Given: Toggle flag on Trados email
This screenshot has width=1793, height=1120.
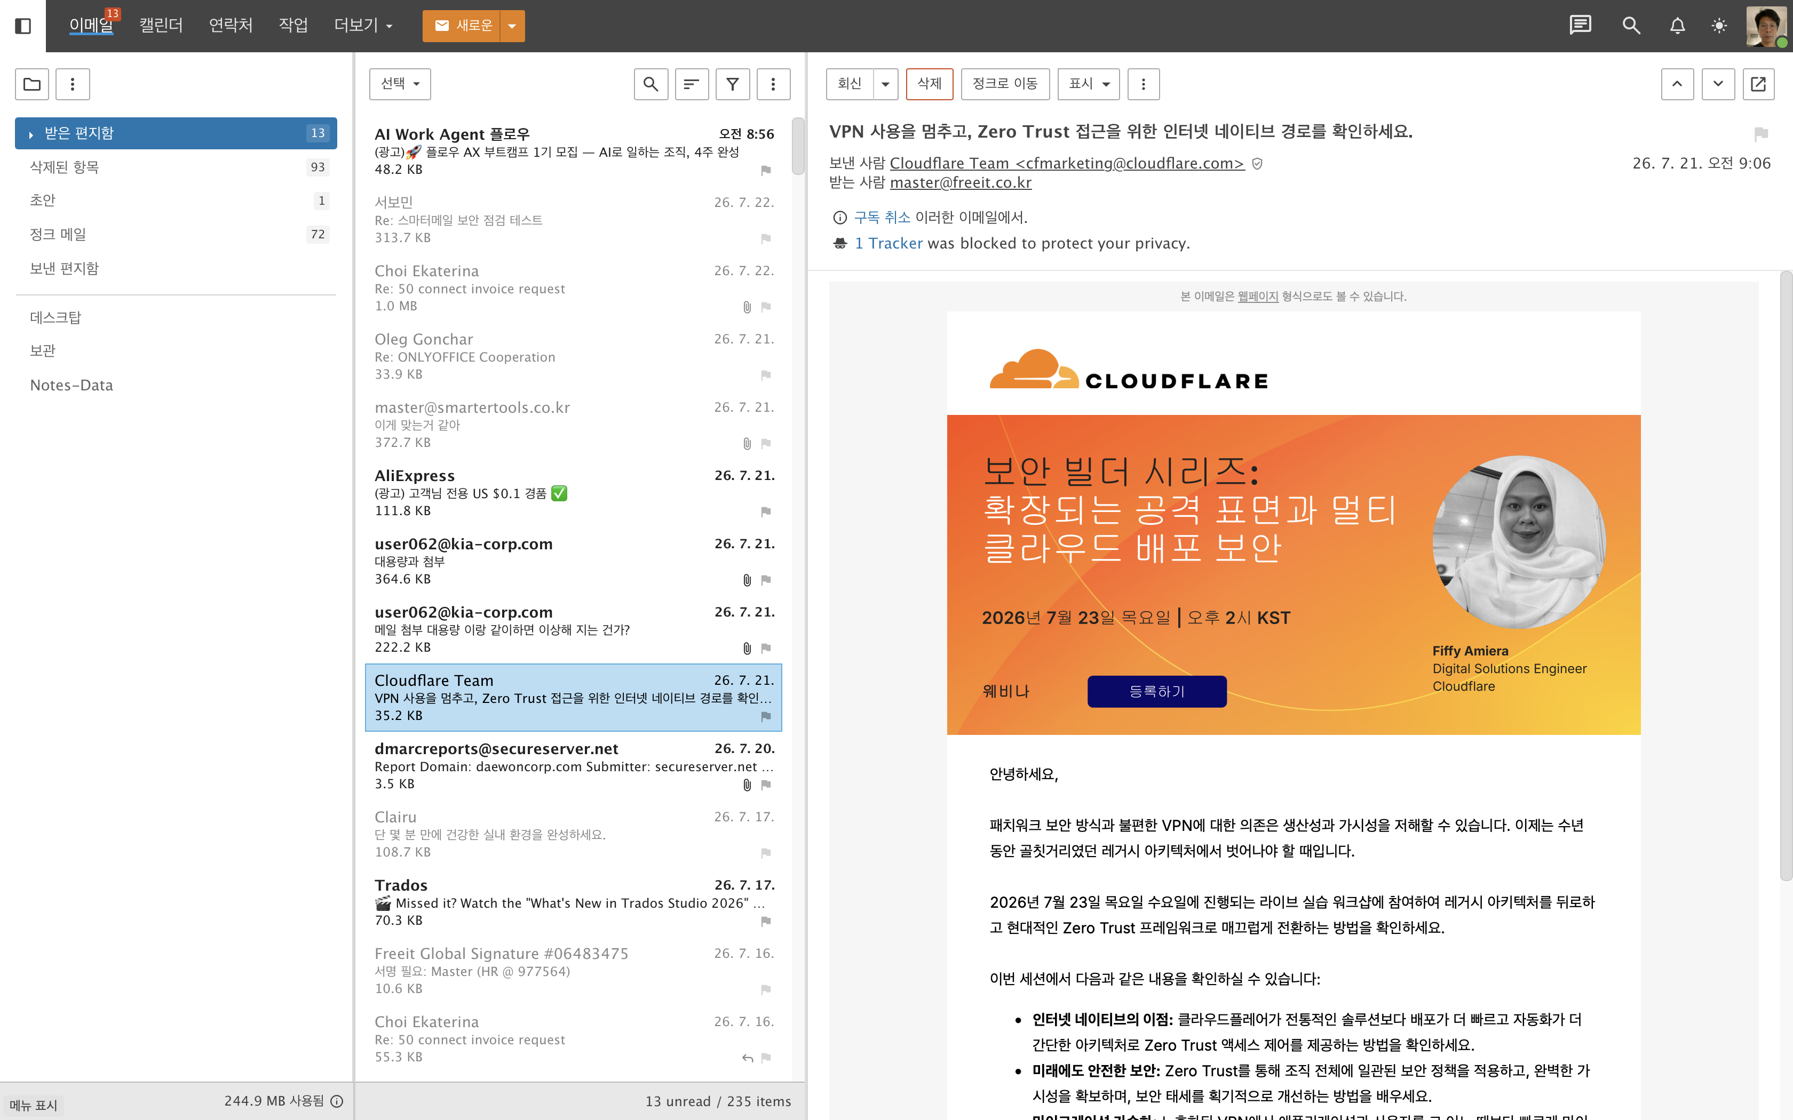Looking at the screenshot, I should (766, 922).
